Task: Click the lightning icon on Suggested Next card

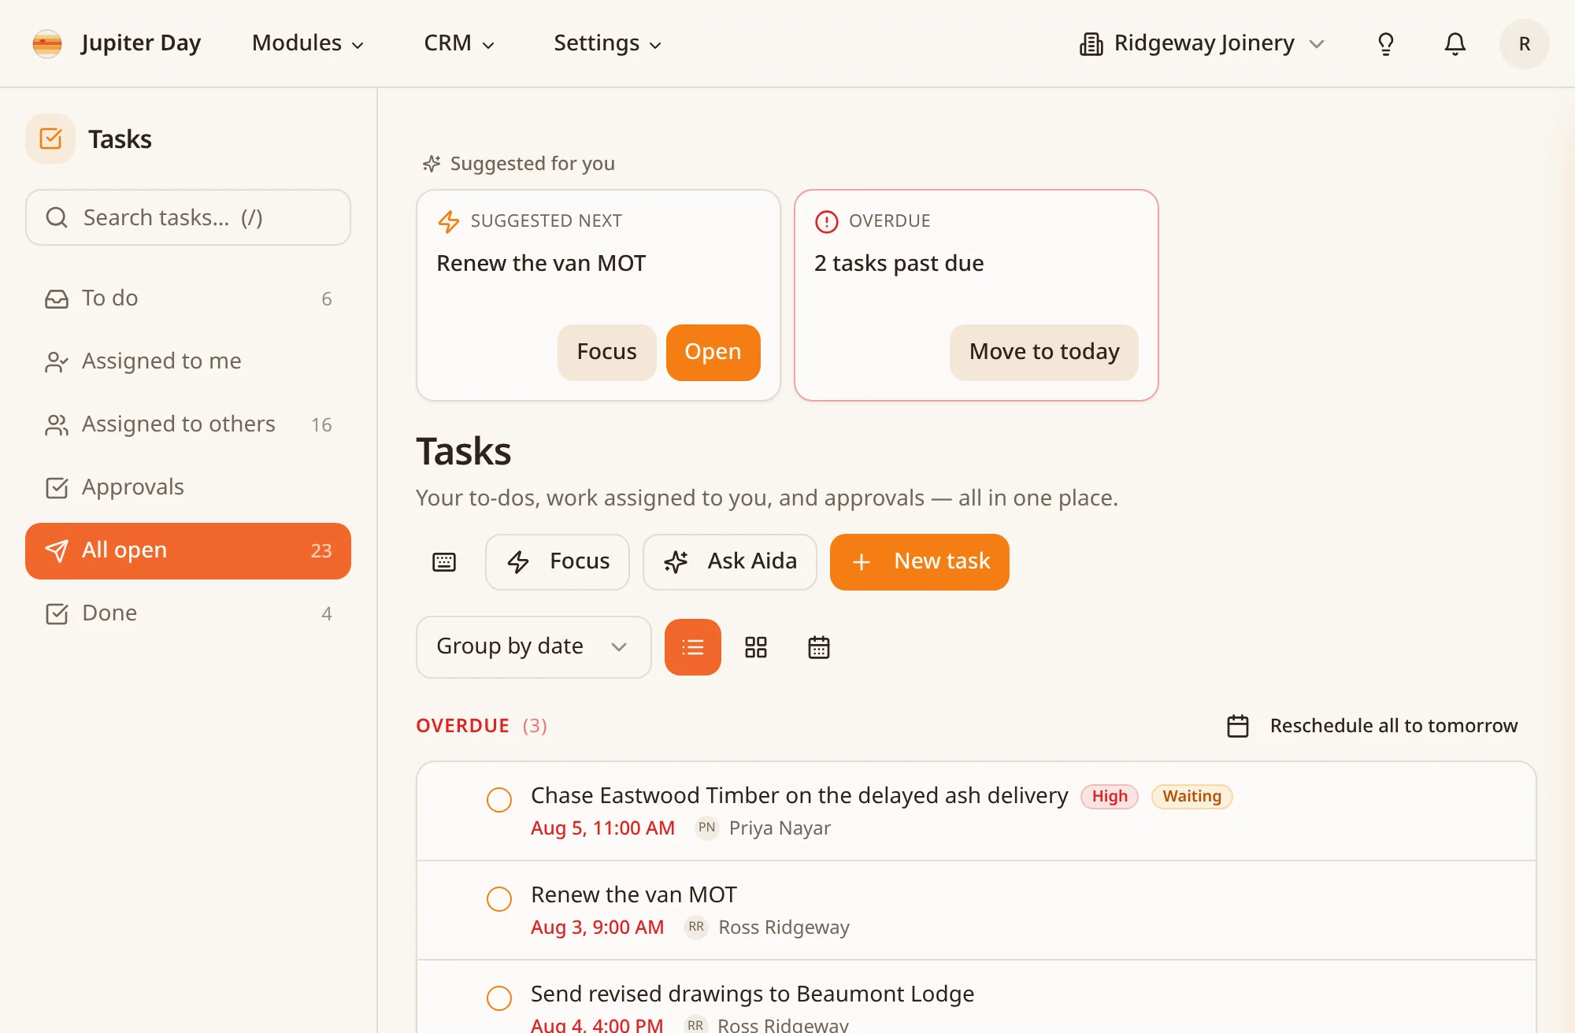Action: (x=448, y=221)
